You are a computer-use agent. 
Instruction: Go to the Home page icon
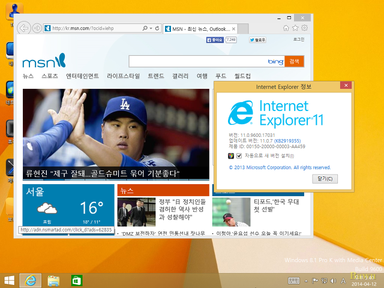[x=286, y=28]
